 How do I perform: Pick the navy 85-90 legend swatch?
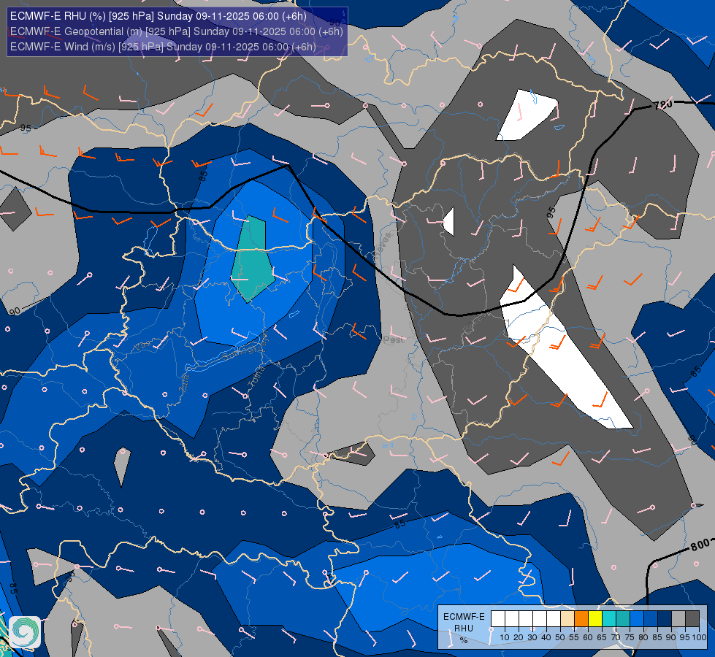pyautogui.click(x=665, y=619)
